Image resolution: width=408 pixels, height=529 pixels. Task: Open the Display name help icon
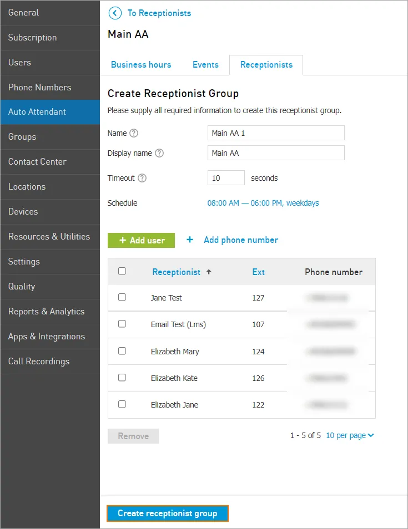pyautogui.click(x=159, y=153)
